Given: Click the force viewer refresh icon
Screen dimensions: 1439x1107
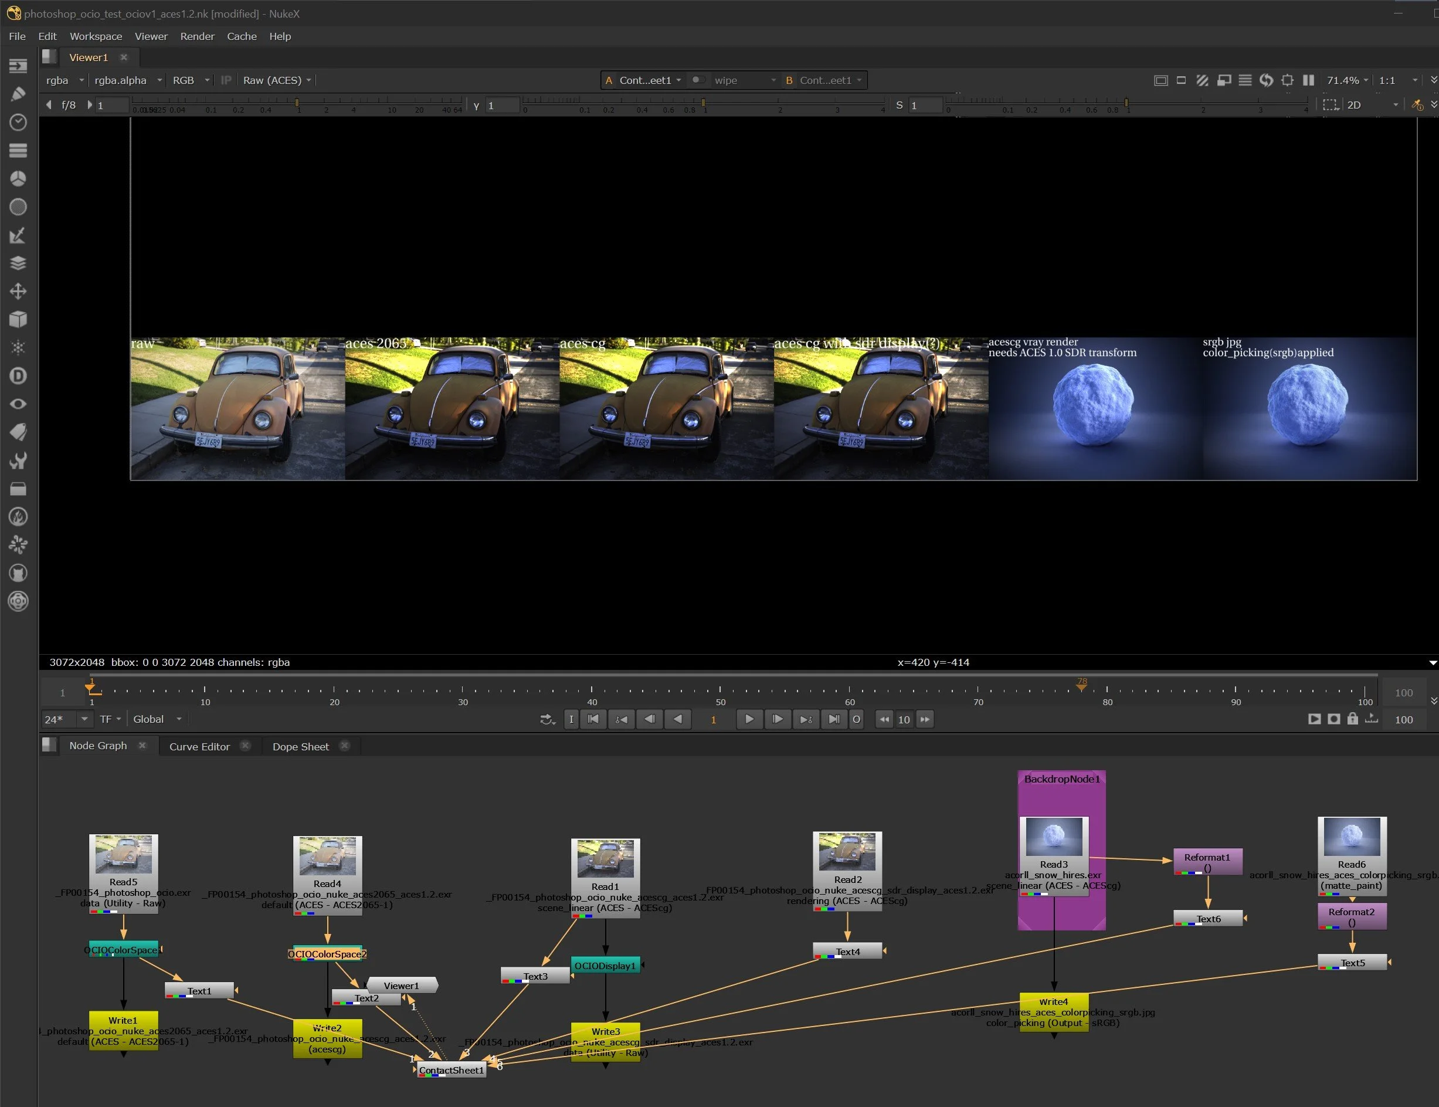Looking at the screenshot, I should pos(1266,80).
